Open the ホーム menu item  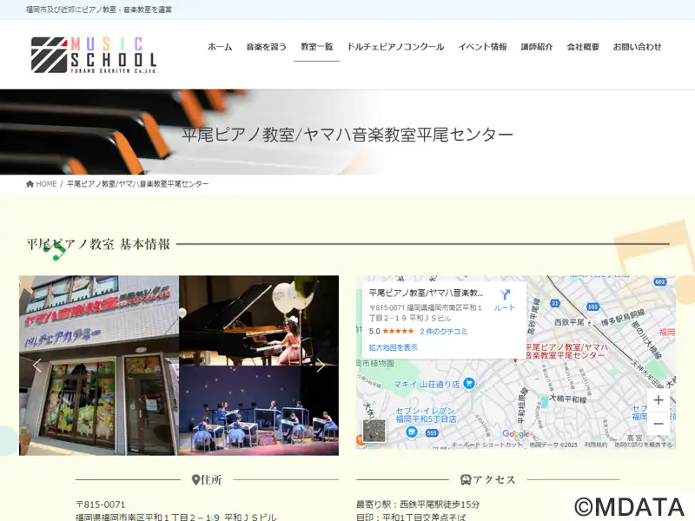pyautogui.click(x=220, y=47)
